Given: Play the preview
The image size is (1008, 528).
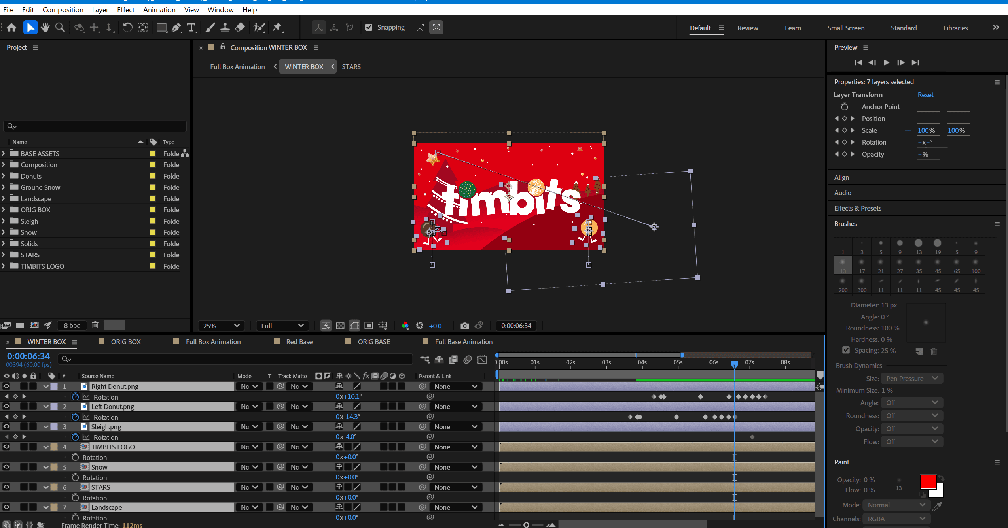Looking at the screenshot, I should click(x=886, y=62).
